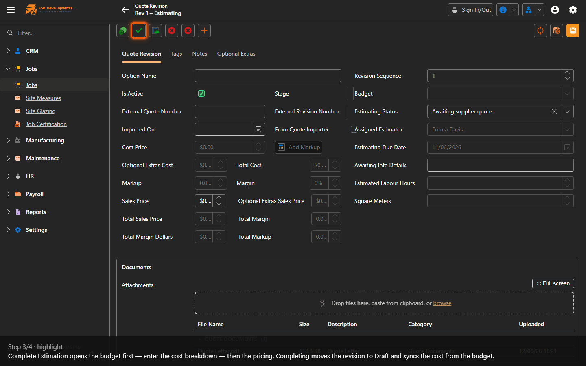Decrease the Sales Price stepper value
This screenshot has width=586, height=366.
tap(219, 204)
